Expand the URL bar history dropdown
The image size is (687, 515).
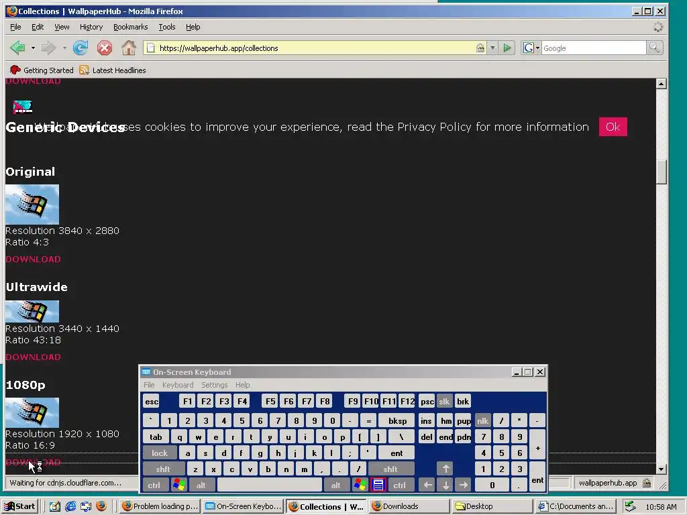pyautogui.click(x=492, y=48)
